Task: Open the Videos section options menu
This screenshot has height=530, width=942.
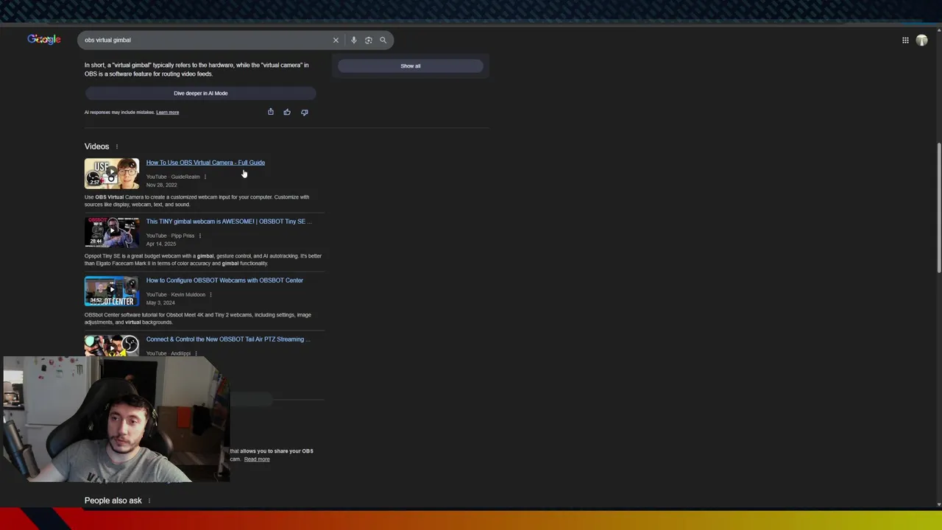Action: pyautogui.click(x=116, y=146)
